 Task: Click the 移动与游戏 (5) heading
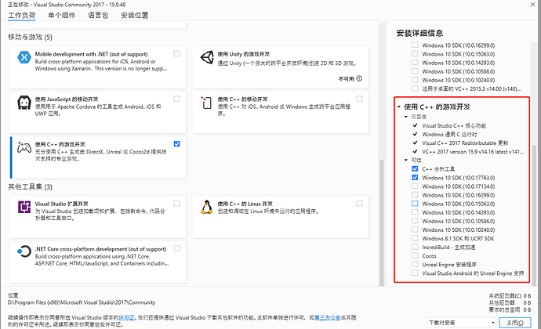30,37
